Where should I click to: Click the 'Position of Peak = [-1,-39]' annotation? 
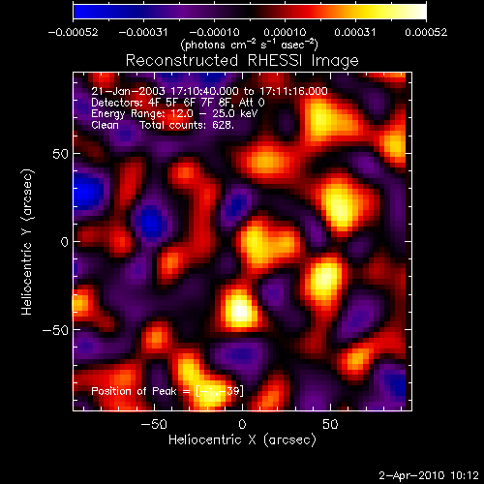click(167, 391)
